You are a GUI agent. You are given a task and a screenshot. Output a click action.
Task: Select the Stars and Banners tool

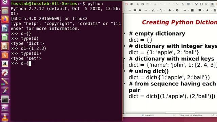coord(207,10)
